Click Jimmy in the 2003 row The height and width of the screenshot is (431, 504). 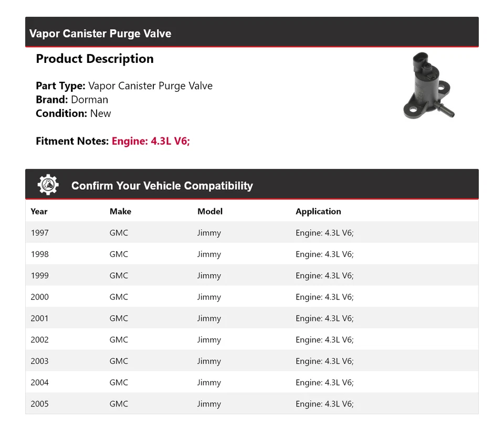209,361
